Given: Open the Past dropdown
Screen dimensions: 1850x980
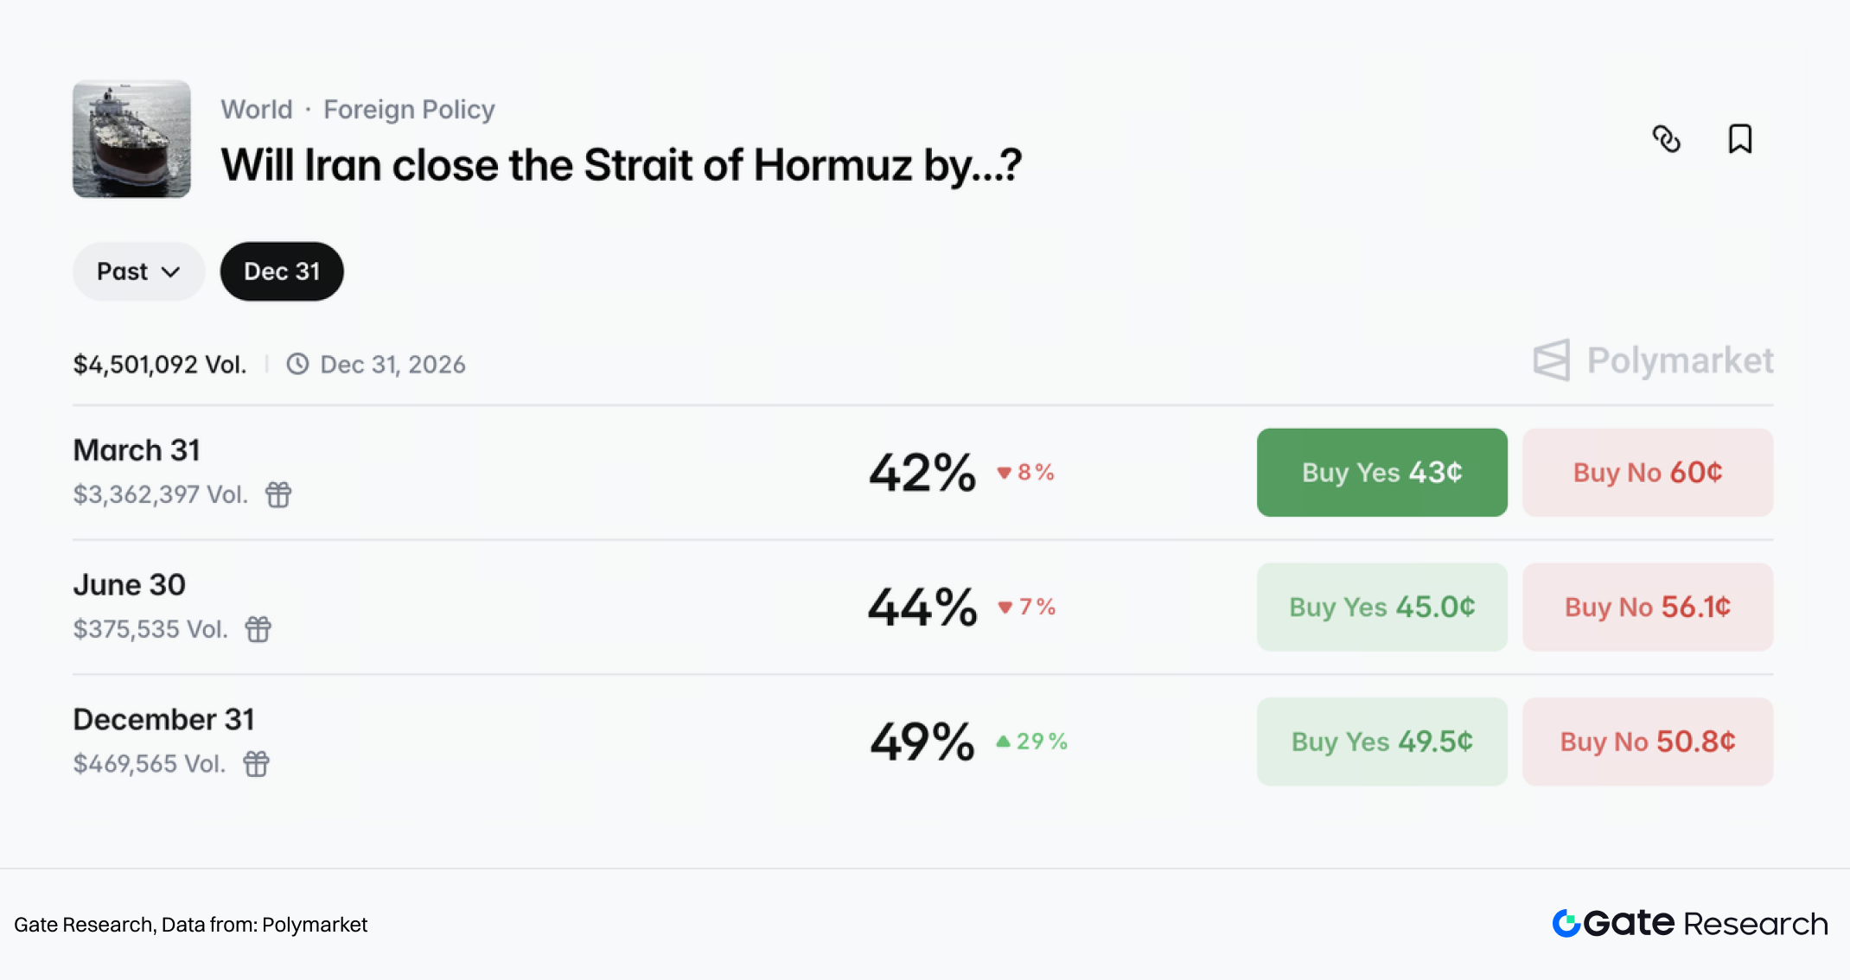Looking at the screenshot, I should point(138,271).
